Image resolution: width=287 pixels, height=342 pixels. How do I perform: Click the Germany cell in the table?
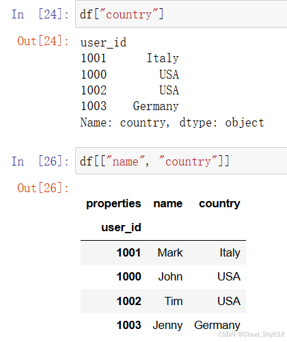217,326
